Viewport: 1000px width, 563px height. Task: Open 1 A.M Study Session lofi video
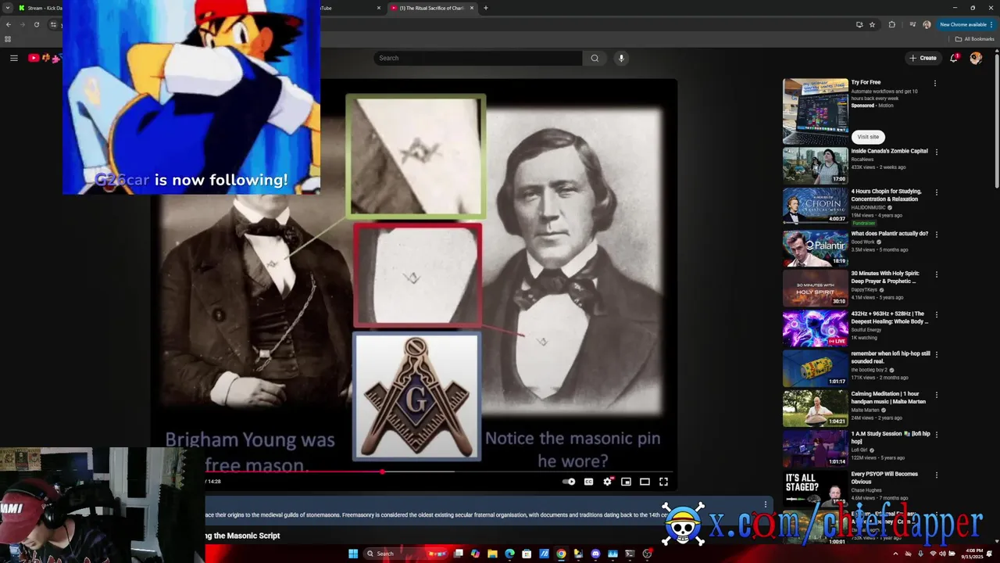(x=816, y=448)
